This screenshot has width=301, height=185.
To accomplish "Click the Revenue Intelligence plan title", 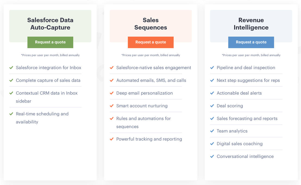I will point(251,24).
